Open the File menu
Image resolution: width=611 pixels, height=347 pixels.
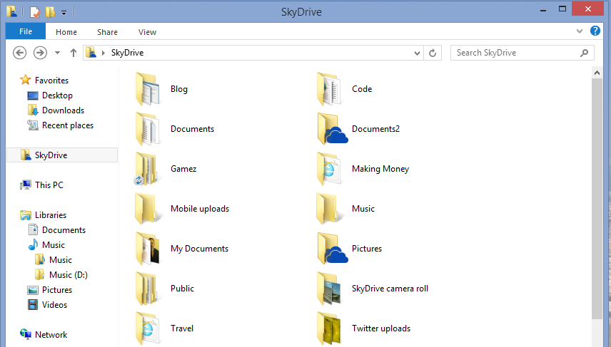click(26, 31)
